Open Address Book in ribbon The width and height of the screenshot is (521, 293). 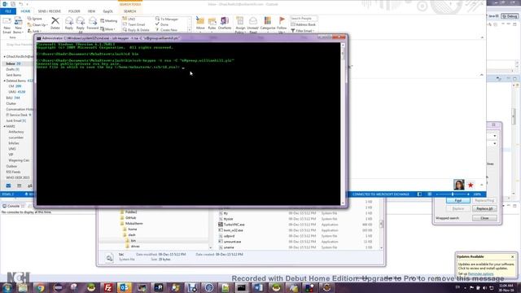pos(303,24)
